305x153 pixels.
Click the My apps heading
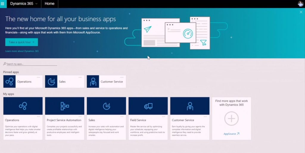[9, 94]
